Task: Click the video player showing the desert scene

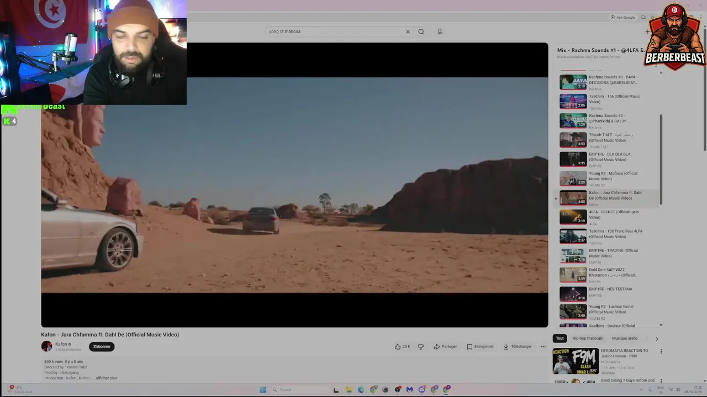Action: 294,185
